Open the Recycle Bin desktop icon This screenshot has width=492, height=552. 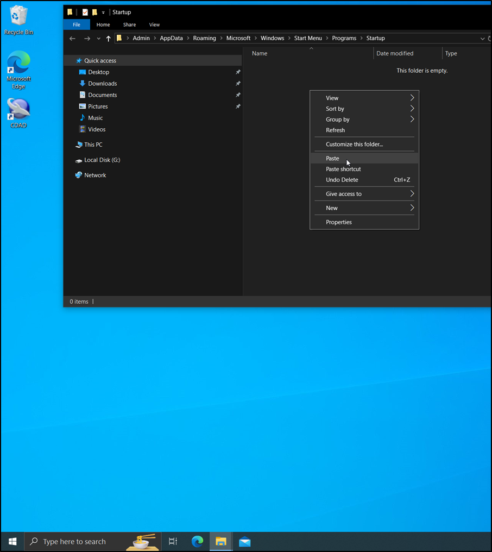point(18,20)
